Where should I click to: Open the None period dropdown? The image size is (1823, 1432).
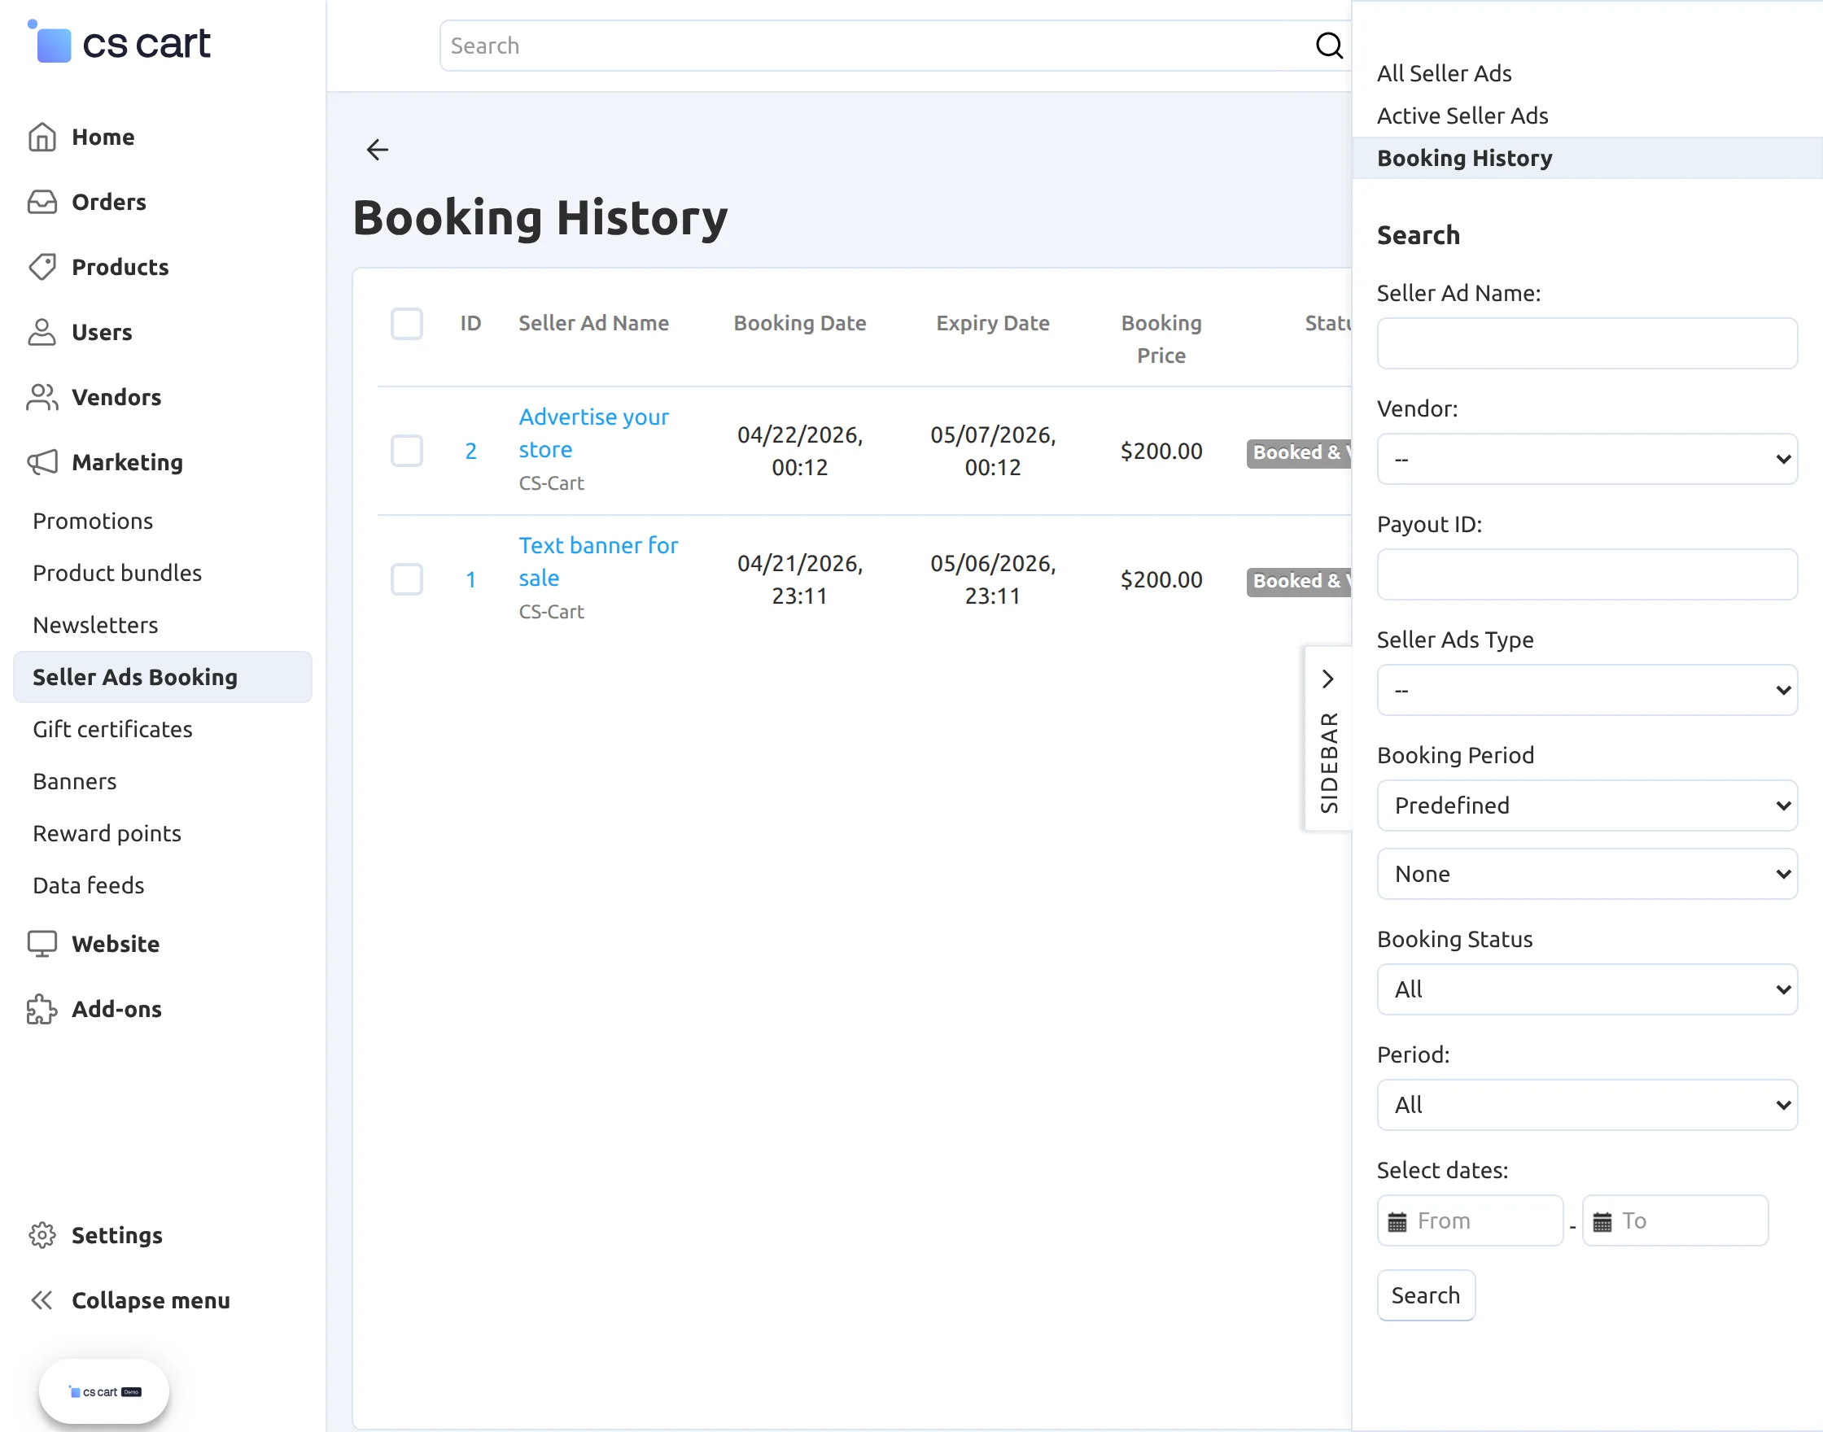click(x=1587, y=875)
